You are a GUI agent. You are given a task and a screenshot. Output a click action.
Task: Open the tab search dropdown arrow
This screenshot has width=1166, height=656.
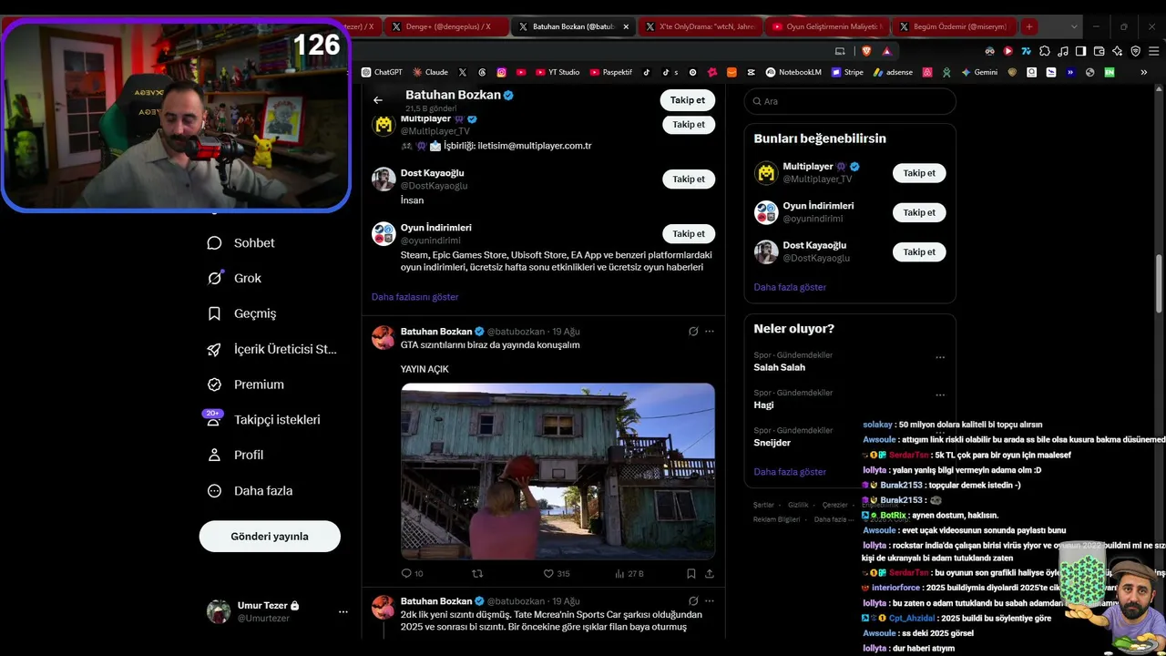[1074, 26]
